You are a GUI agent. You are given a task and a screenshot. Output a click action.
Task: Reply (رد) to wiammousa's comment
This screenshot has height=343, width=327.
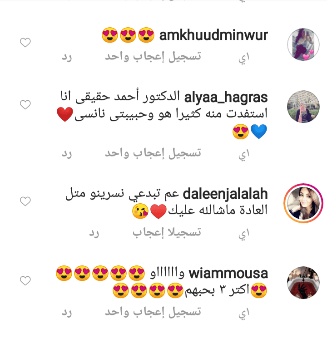point(67,313)
